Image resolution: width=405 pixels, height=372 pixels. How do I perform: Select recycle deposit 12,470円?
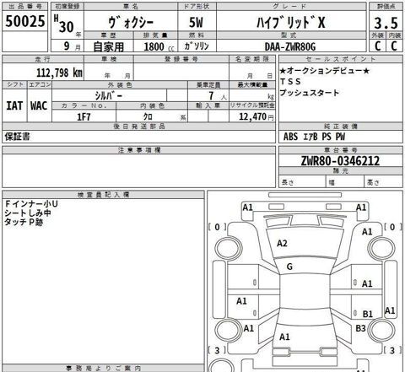[256, 116]
